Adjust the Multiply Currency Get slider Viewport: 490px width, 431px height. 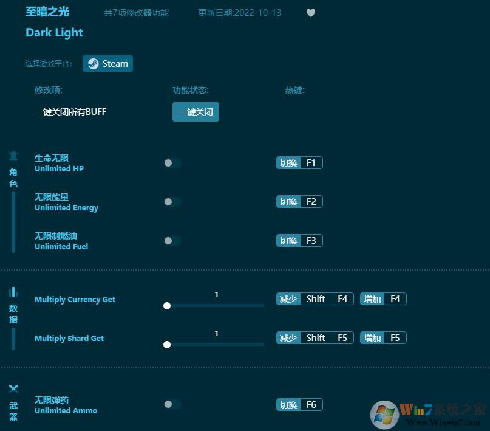(167, 306)
